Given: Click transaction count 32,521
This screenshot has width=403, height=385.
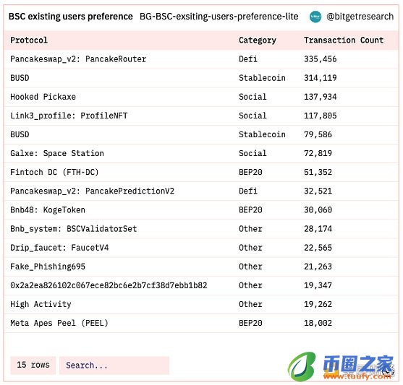Looking at the screenshot, I should 318,191.
